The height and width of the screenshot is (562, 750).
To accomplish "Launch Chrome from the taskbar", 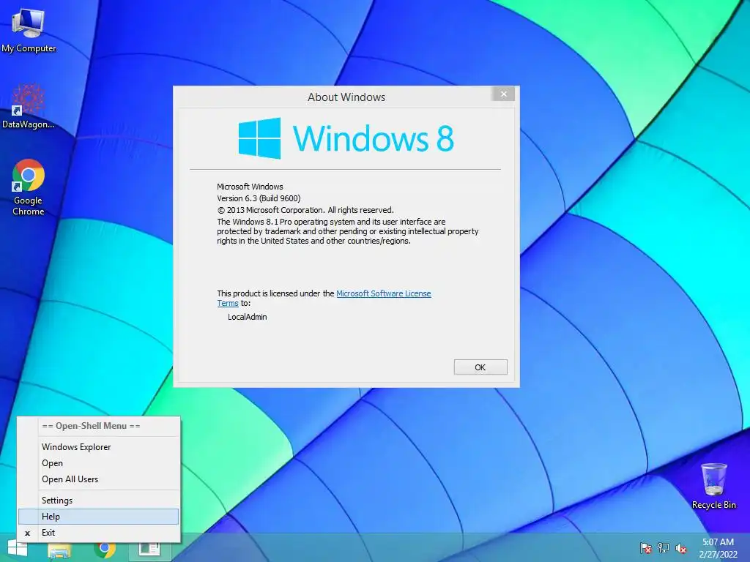I will click(x=105, y=550).
